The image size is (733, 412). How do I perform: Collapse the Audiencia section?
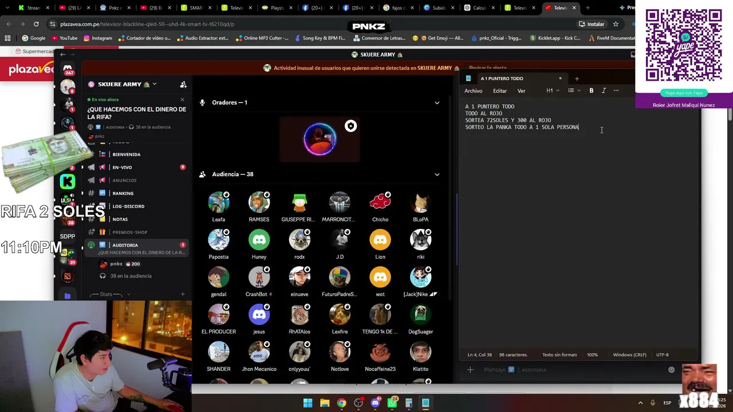[x=437, y=175]
